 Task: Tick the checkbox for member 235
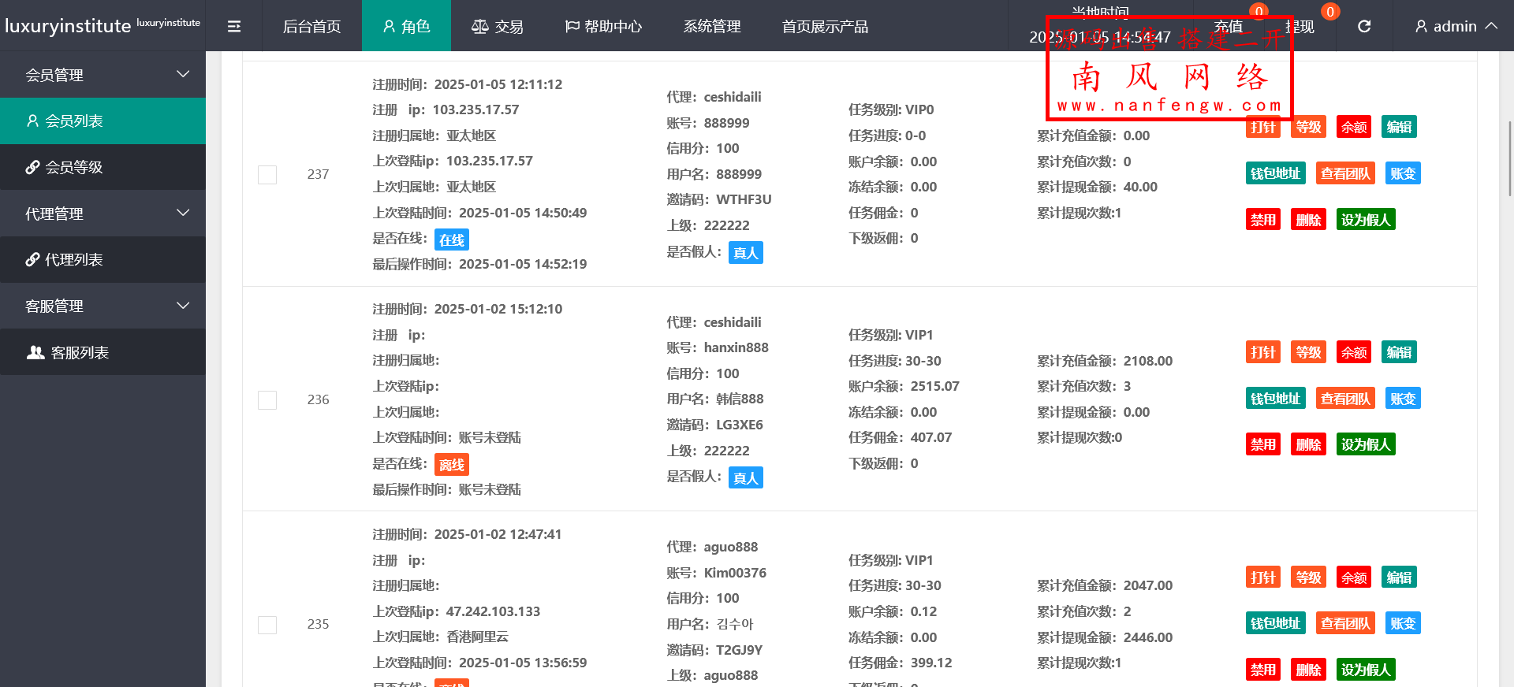coord(267,625)
